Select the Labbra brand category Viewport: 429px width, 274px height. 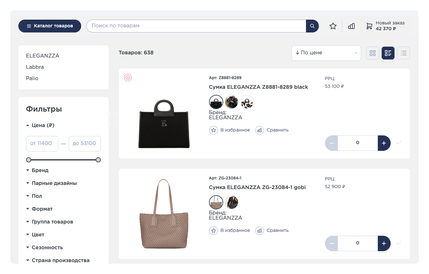click(x=35, y=67)
